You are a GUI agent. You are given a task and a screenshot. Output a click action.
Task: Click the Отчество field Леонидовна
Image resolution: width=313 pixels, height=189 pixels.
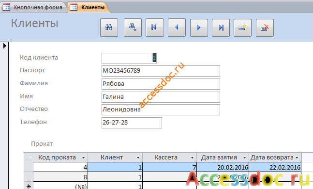(x=161, y=110)
